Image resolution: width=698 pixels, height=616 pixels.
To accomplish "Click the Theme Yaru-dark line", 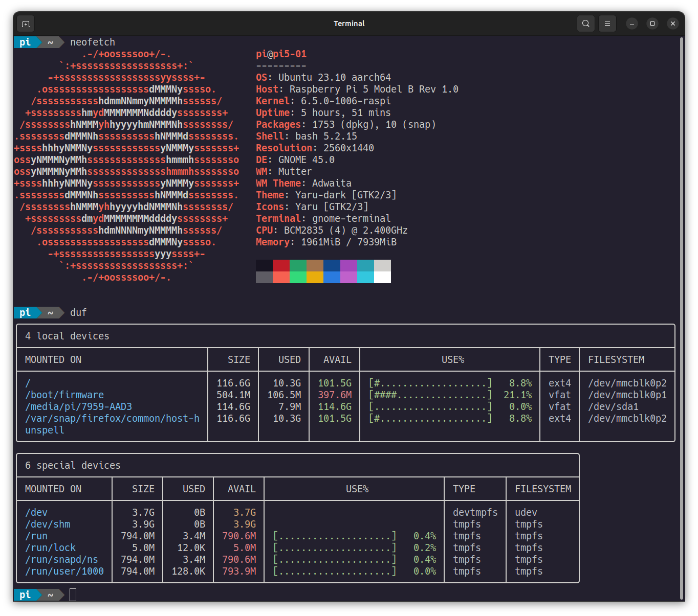I will click(326, 195).
